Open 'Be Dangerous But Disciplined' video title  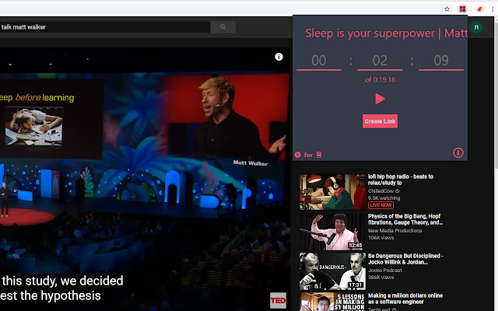tap(405, 259)
